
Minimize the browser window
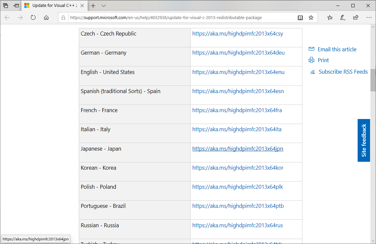[338, 6]
